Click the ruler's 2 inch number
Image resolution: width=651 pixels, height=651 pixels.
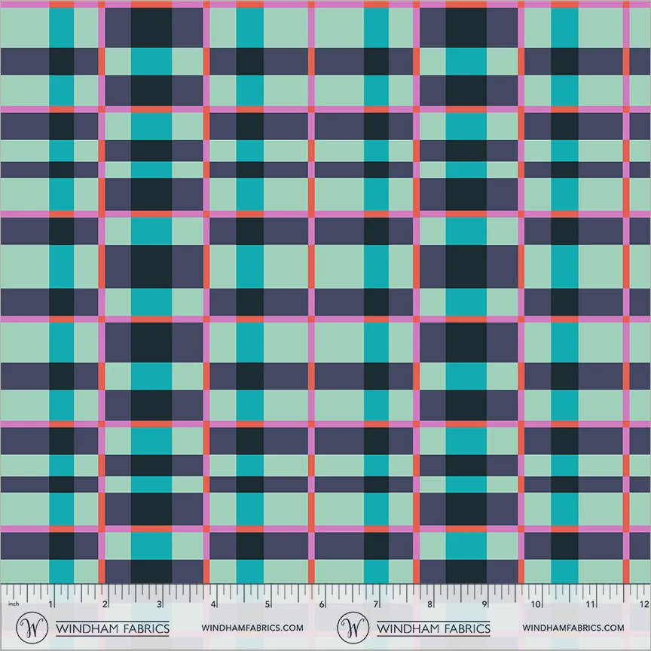tap(105, 604)
